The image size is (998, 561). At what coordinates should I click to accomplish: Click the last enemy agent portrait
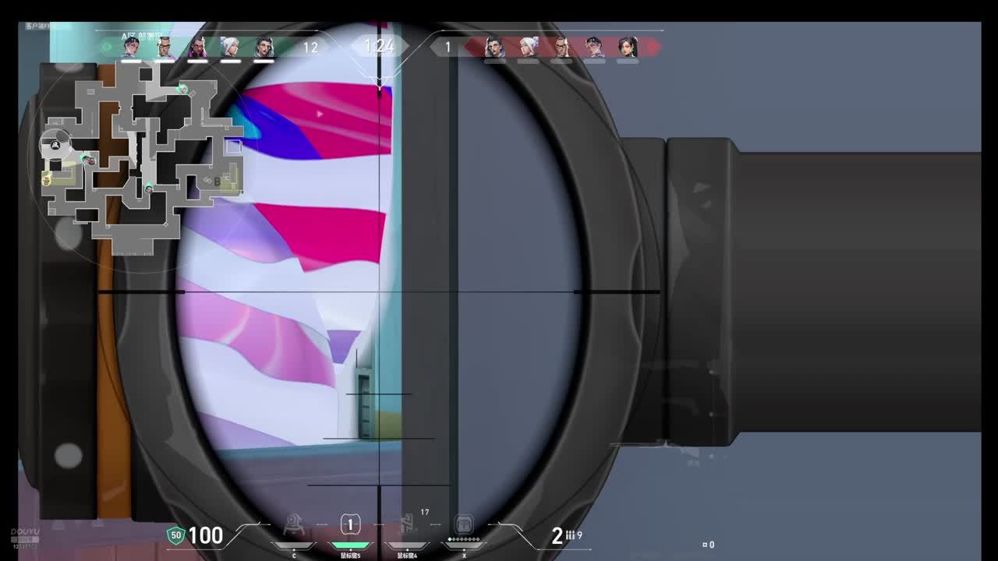tap(628, 47)
